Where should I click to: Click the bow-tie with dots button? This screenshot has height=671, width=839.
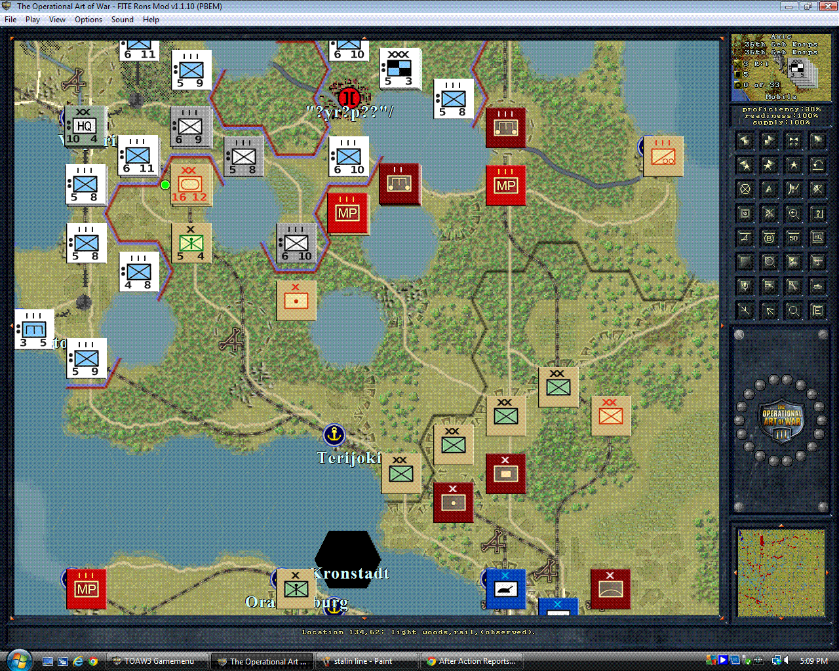pyautogui.click(x=794, y=141)
